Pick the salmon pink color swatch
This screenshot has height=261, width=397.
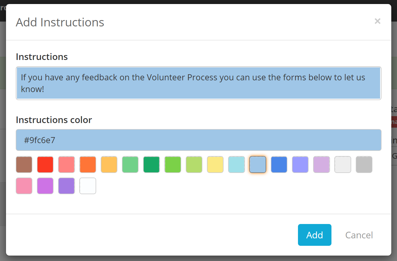click(x=66, y=164)
